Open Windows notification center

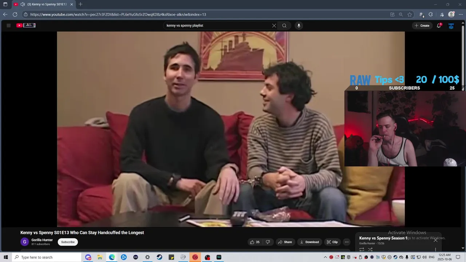click(x=458, y=257)
